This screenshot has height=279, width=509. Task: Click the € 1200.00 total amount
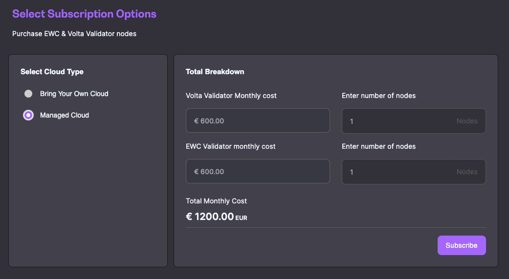click(210, 217)
